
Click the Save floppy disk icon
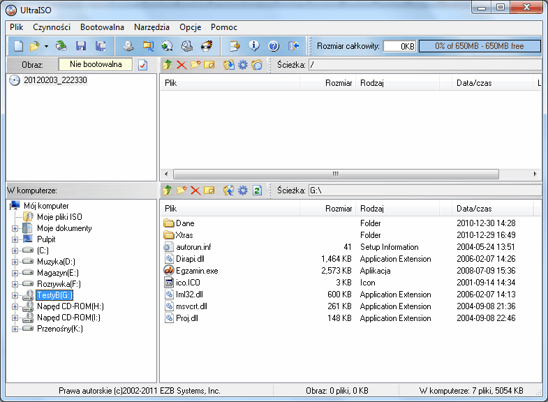81,46
